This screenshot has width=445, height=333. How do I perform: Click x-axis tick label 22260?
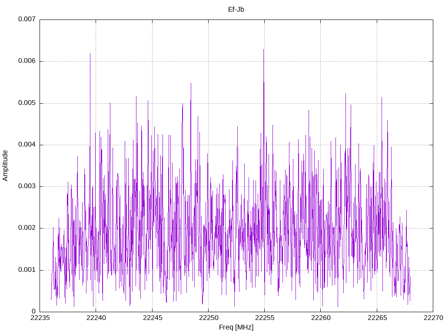321,318
